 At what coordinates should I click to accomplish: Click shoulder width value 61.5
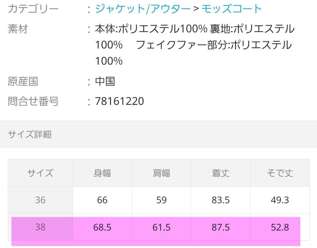(x=161, y=227)
